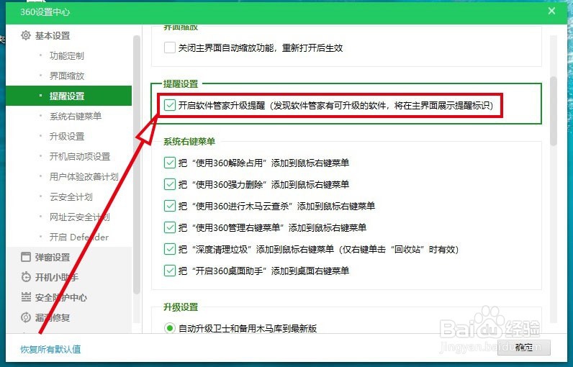Image resolution: width=573 pixels, height=367 pixels.
Task: Click the window icon beside 弹窗设置
Action: [x=26, y=257]
